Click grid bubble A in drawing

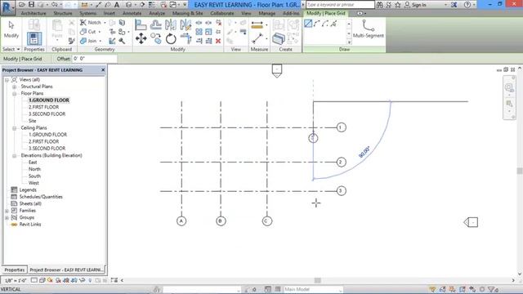coord(181,221)
